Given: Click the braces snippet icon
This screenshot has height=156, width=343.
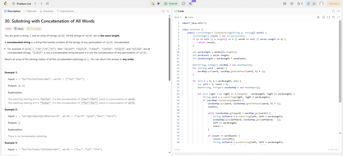Looking at the screenshot, I should 328,17.
